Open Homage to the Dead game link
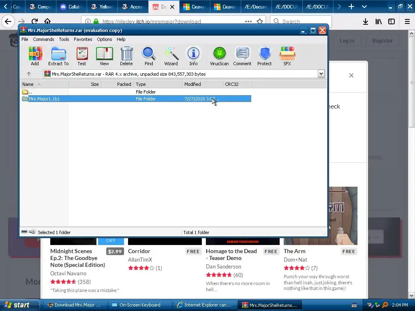 [231, 254]
